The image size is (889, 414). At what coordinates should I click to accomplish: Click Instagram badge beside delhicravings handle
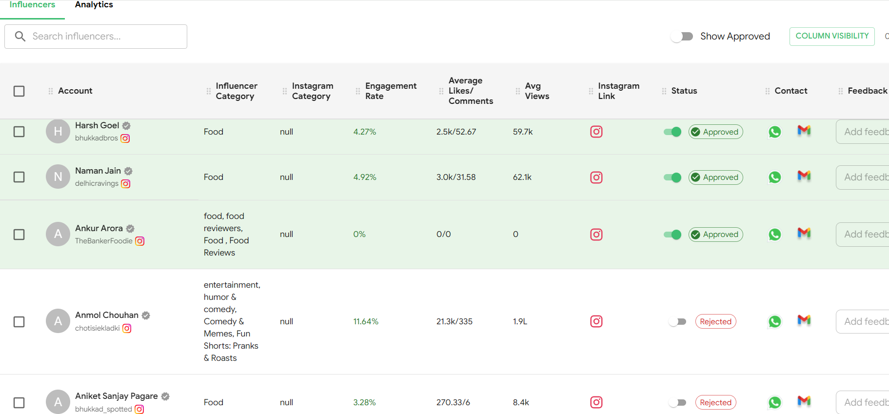pyautogui.click(x=126, y=184)
